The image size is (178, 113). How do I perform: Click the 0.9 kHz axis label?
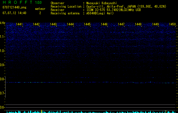point(2,65)
